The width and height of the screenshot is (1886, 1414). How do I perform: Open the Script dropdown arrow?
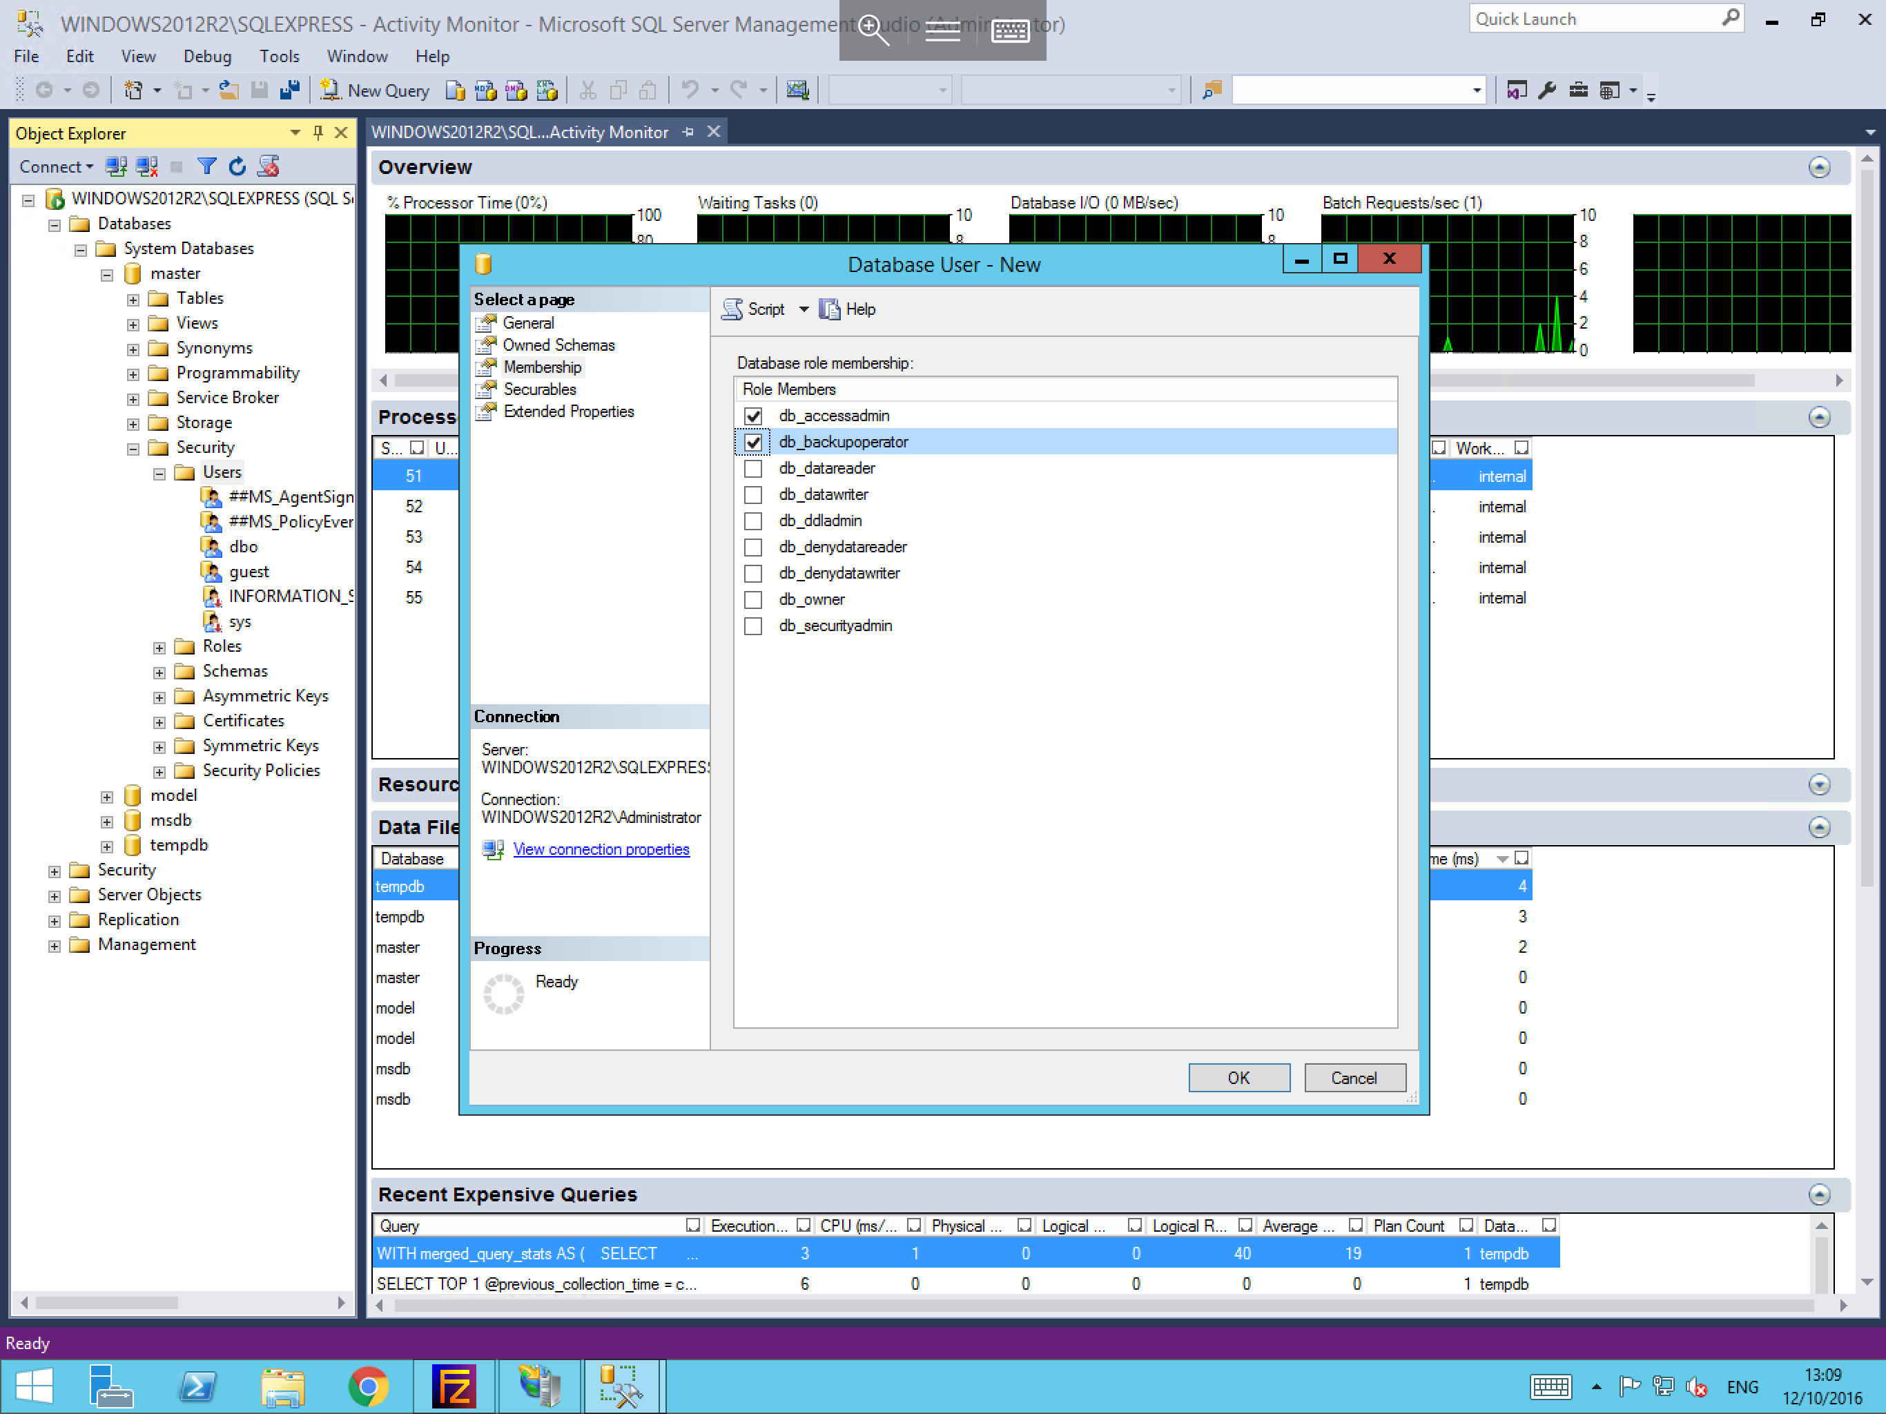pos(803,309)
